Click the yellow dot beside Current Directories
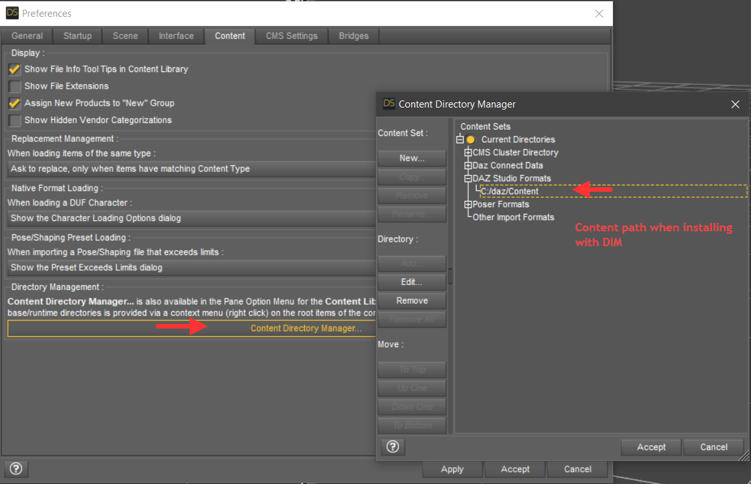Viewport: 751px width, 484px height. tap(471, 140)
